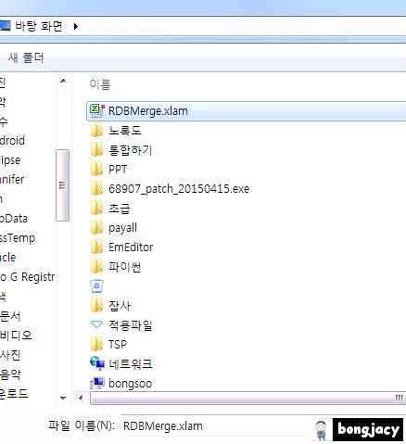Open the ipse item in navigation pane
This screenshot has width=406, height=444.
click(x=10, y=160)
